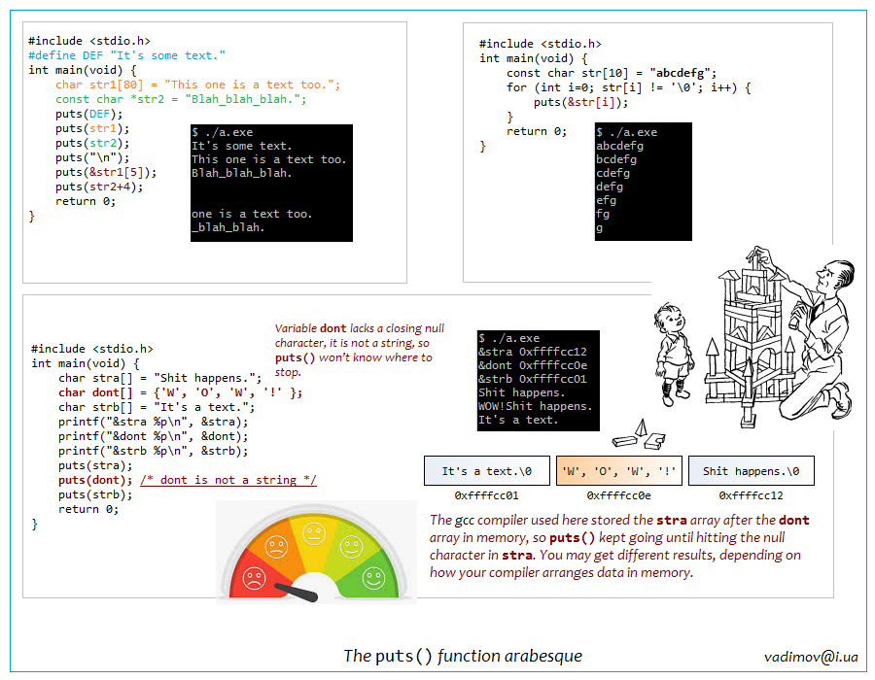Click the green "const char *str2" line
875x680 pixels.
[x=181, y=99]
